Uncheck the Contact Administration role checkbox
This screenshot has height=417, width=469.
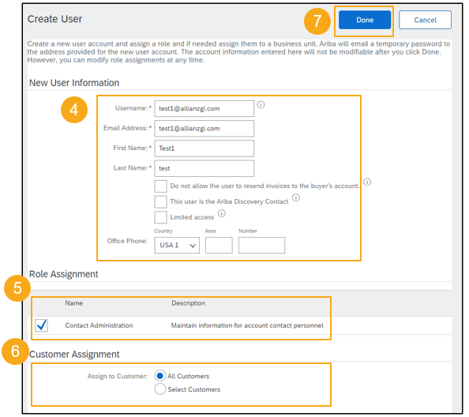pos(41,325)
